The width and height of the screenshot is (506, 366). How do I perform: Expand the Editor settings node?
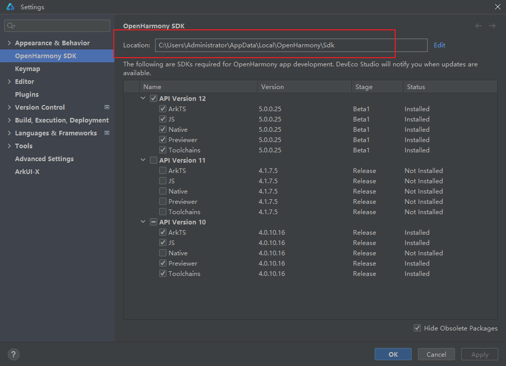pos(9,81)
